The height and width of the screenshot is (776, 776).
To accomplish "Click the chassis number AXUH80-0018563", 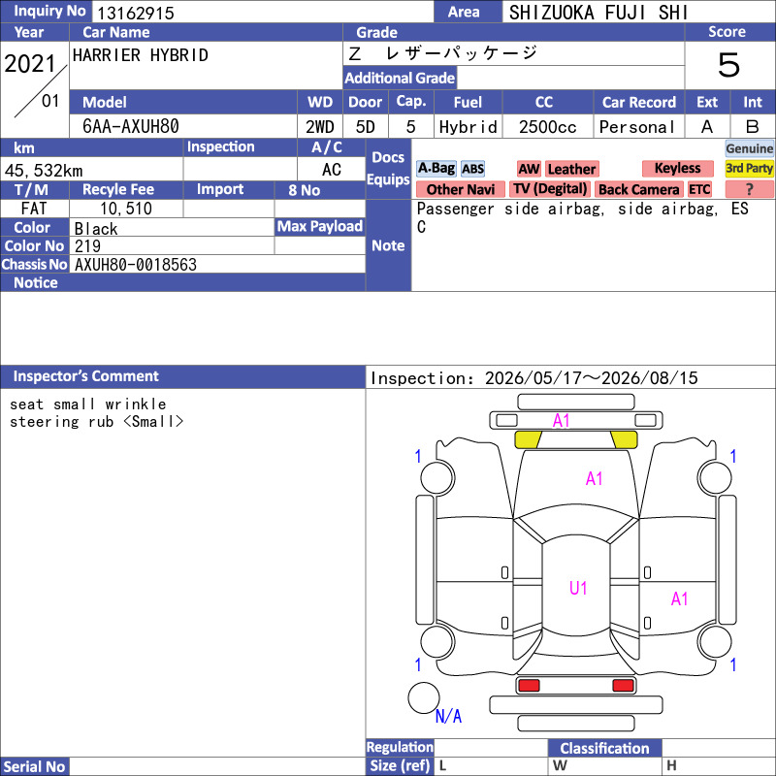I will [136, 265].
